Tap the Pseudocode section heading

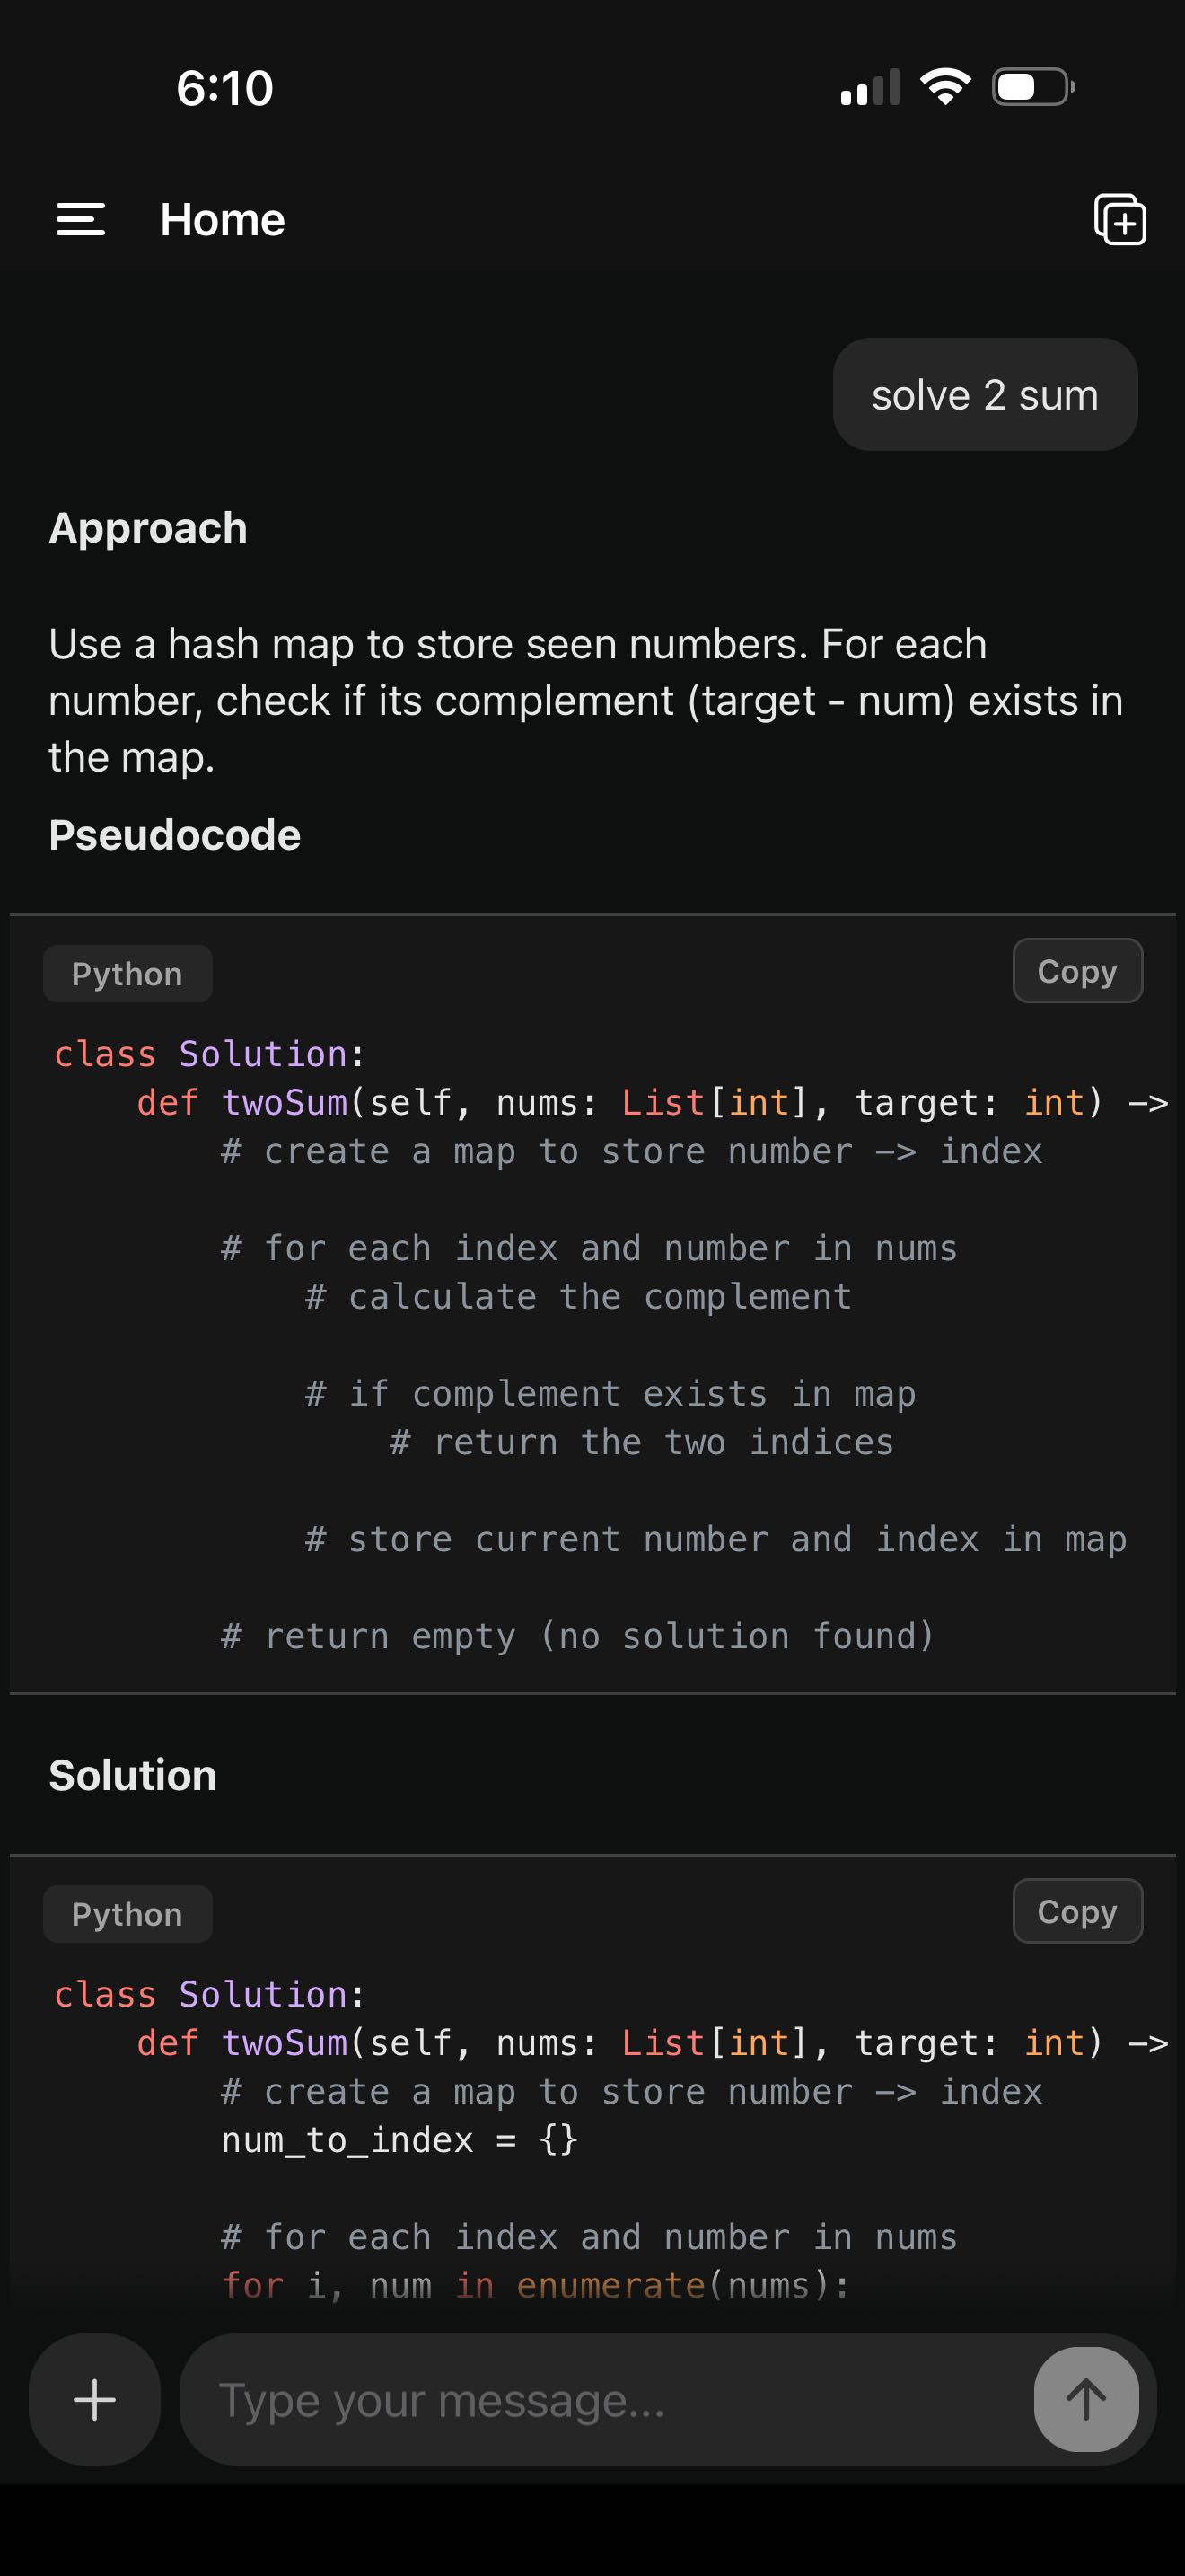tap(175, 834)
